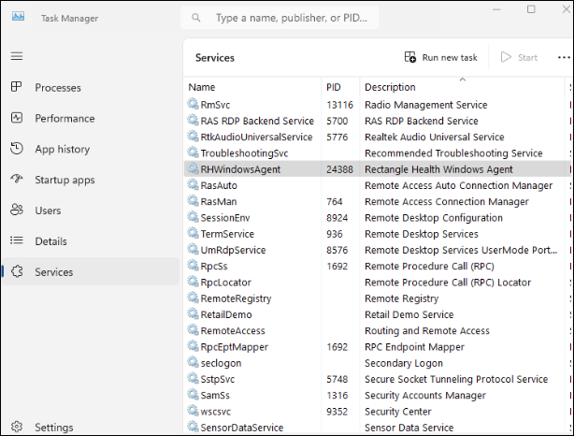Open the Processes page icon
Image resolution: width=574 pixels, height=436 pixels.
coord(16,87)
